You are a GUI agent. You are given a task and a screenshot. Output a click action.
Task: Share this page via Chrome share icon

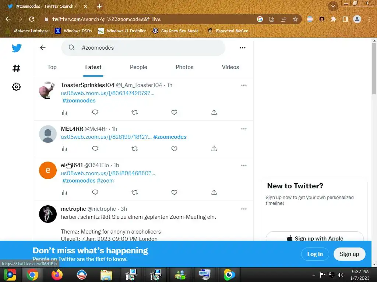tap(283, 19)
